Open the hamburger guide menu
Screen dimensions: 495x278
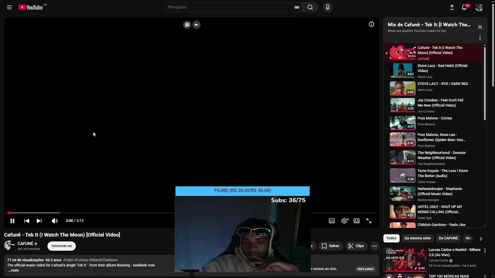point(9,7)
